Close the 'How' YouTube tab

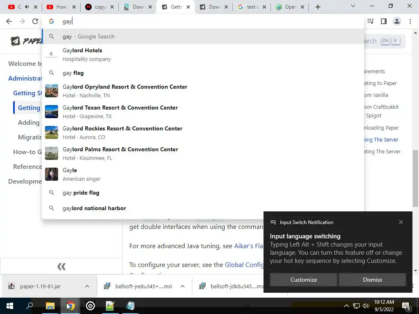point(74,7)
